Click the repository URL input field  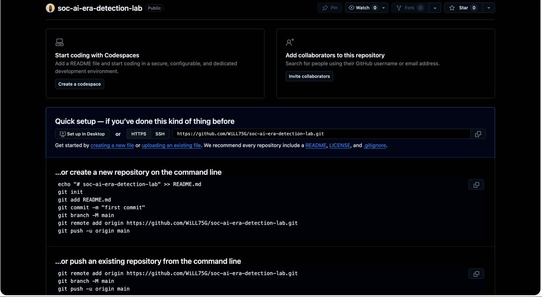[322, 134]
